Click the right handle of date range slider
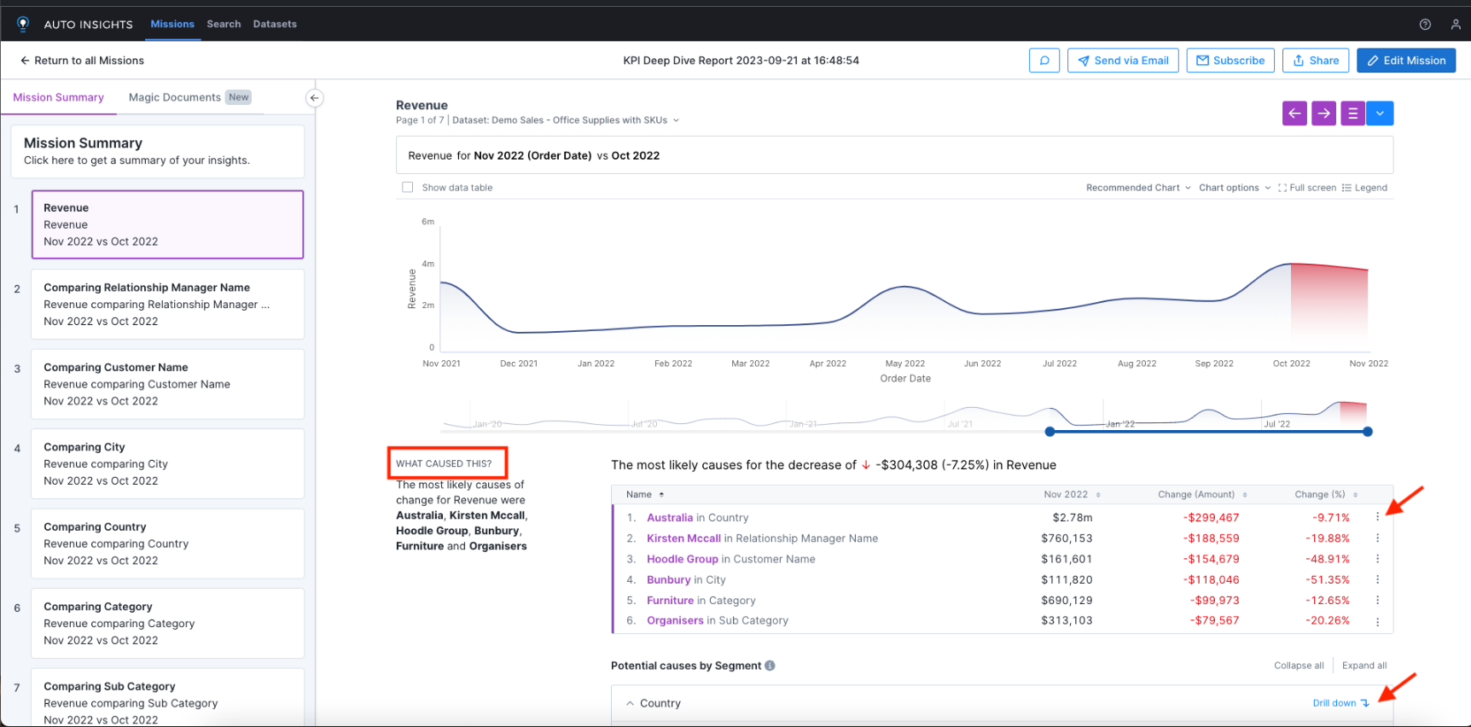1471x727 pixels. pyautogui.click(x=1367, y=432)
